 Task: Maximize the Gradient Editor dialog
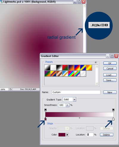pyautogui.click(x=112, y=56)
